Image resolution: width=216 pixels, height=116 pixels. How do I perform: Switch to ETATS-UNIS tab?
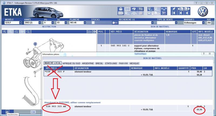point(111,64)
